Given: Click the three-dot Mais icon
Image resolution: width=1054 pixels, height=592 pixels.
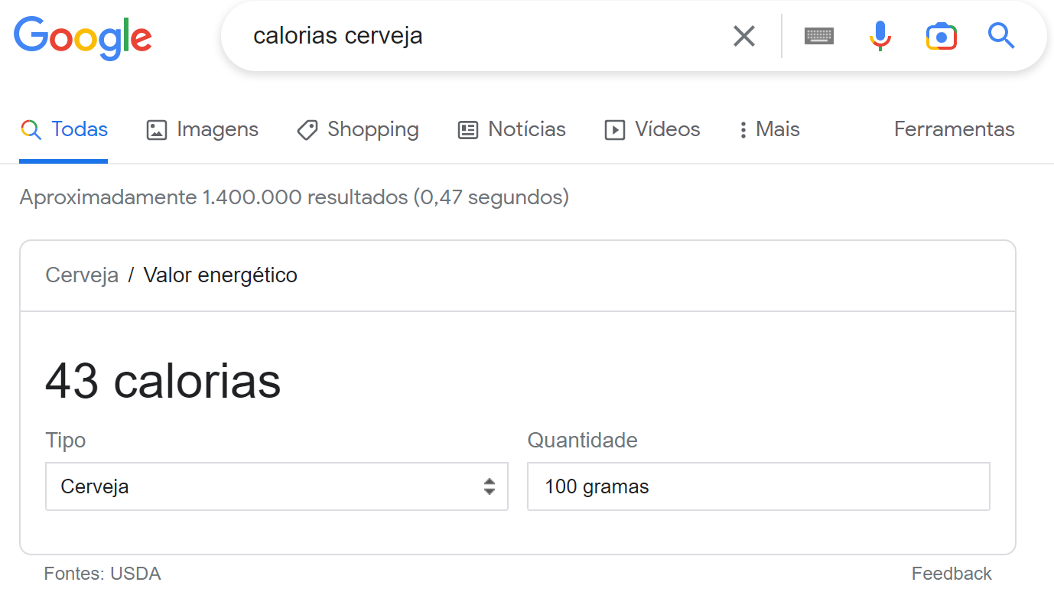Looking at the screenshot, I should 743,130.
